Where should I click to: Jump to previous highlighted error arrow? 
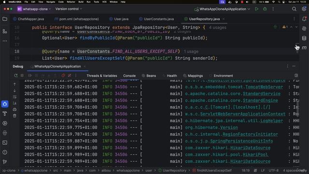(x=291, y=27)
